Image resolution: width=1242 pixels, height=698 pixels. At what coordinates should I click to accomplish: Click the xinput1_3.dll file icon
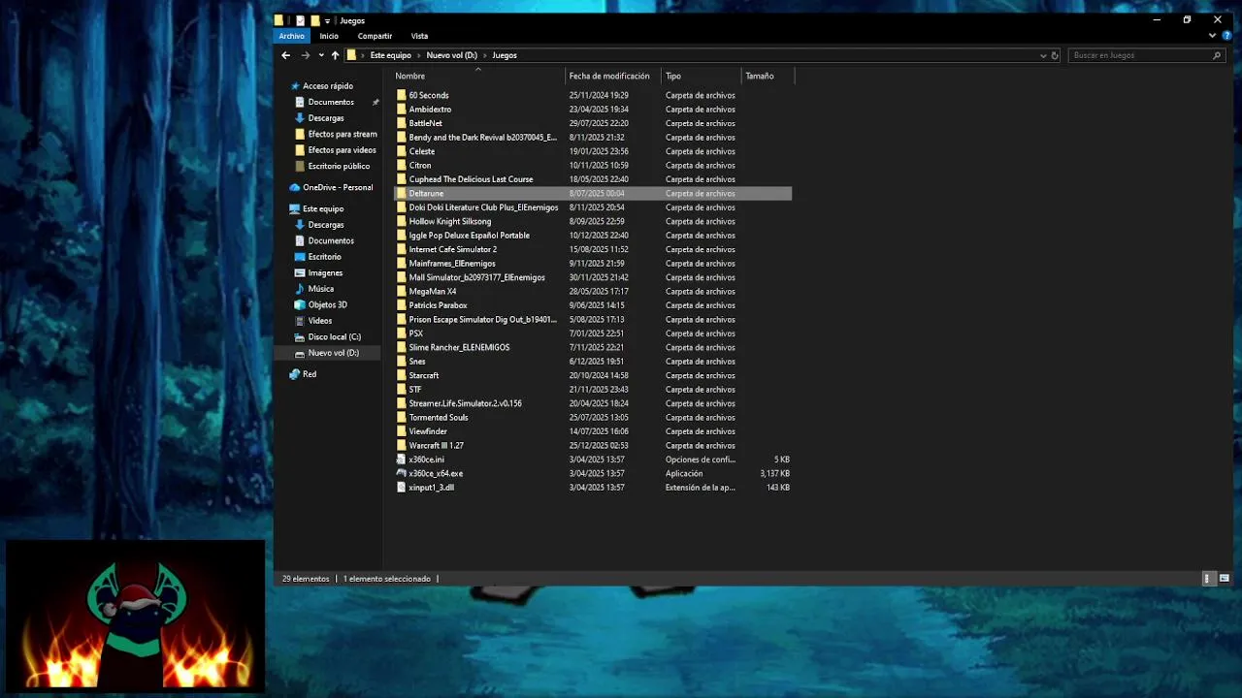coord(402,488)
